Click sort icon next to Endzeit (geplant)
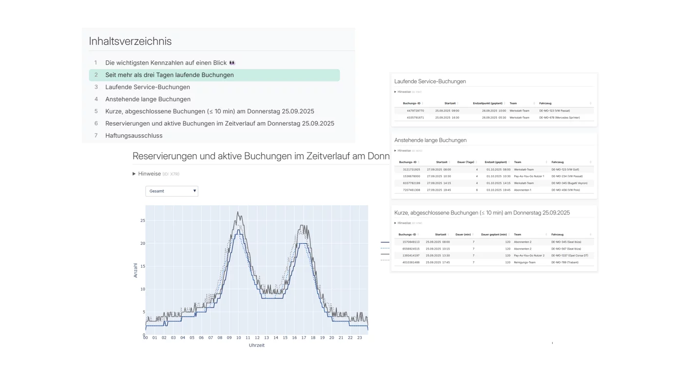Image resolution: width=673 pixels, height=379 pixels. point(510,162)
